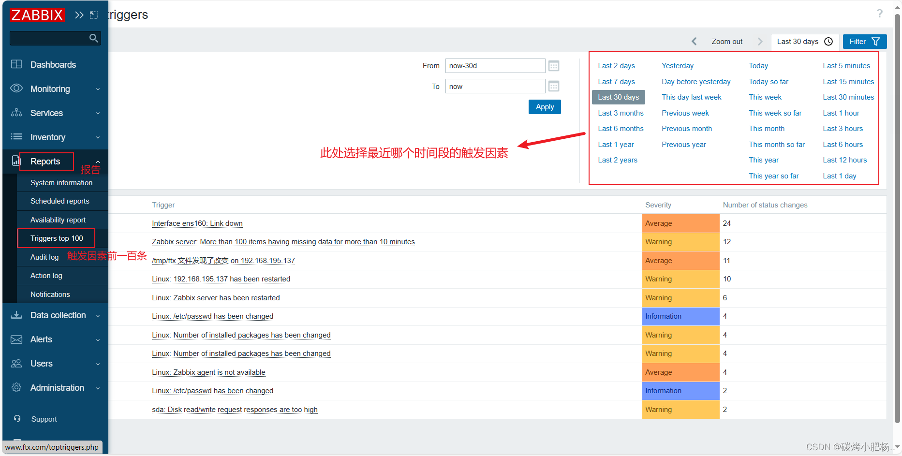Select Last 1 hour time range
The image size is (902, 456).
[x=841, y=113]
